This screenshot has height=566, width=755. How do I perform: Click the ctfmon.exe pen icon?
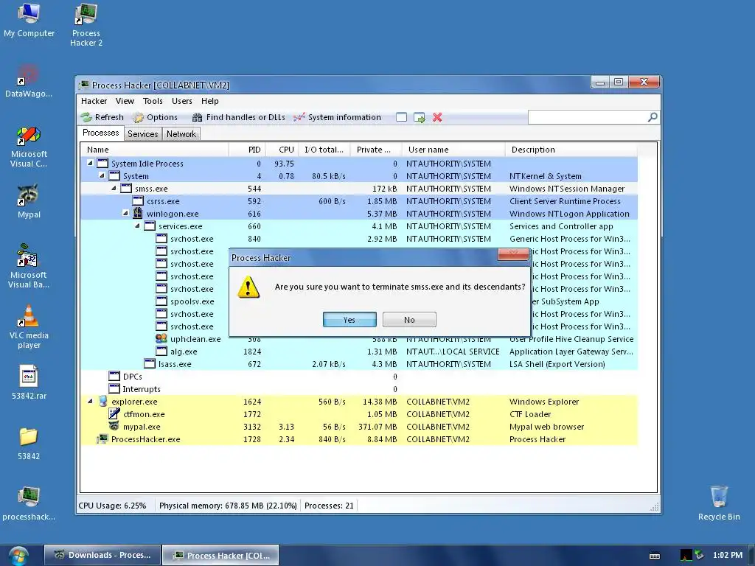(114, 413)
